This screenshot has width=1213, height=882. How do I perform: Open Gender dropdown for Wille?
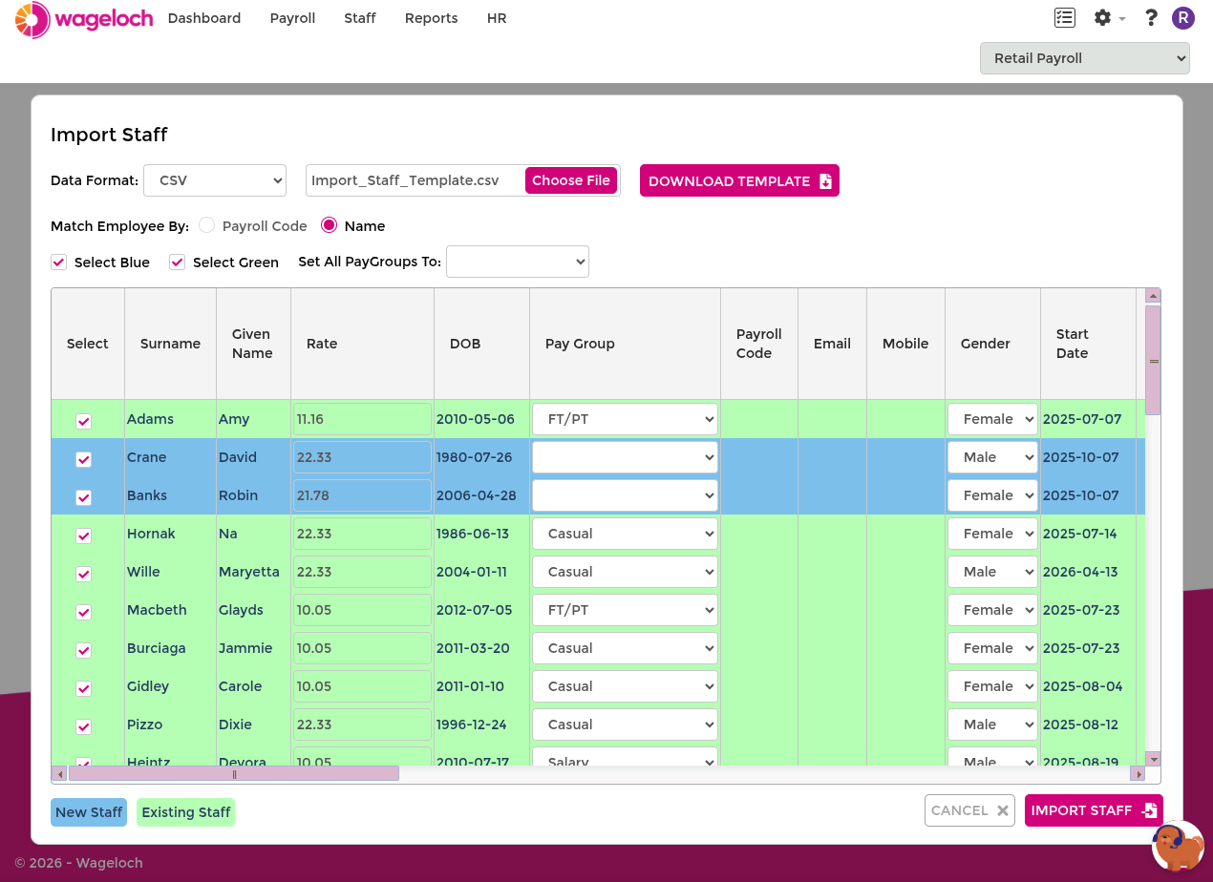(x=992, y=572)
